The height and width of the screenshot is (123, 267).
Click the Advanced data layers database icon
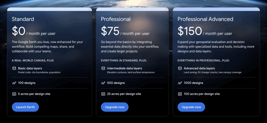tap(180, 68)
